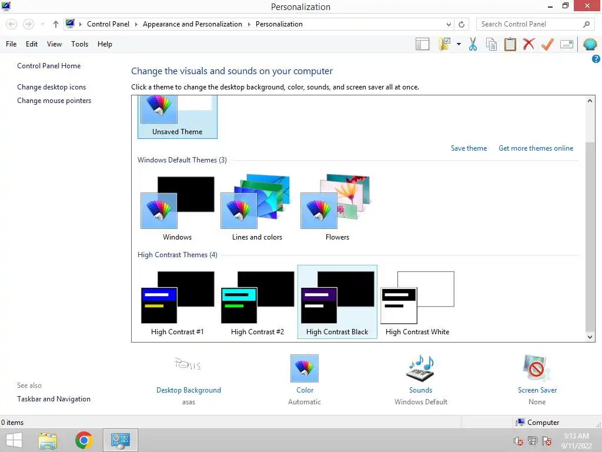
Task: Select the Windows default theme
Action: coord(178,208)
